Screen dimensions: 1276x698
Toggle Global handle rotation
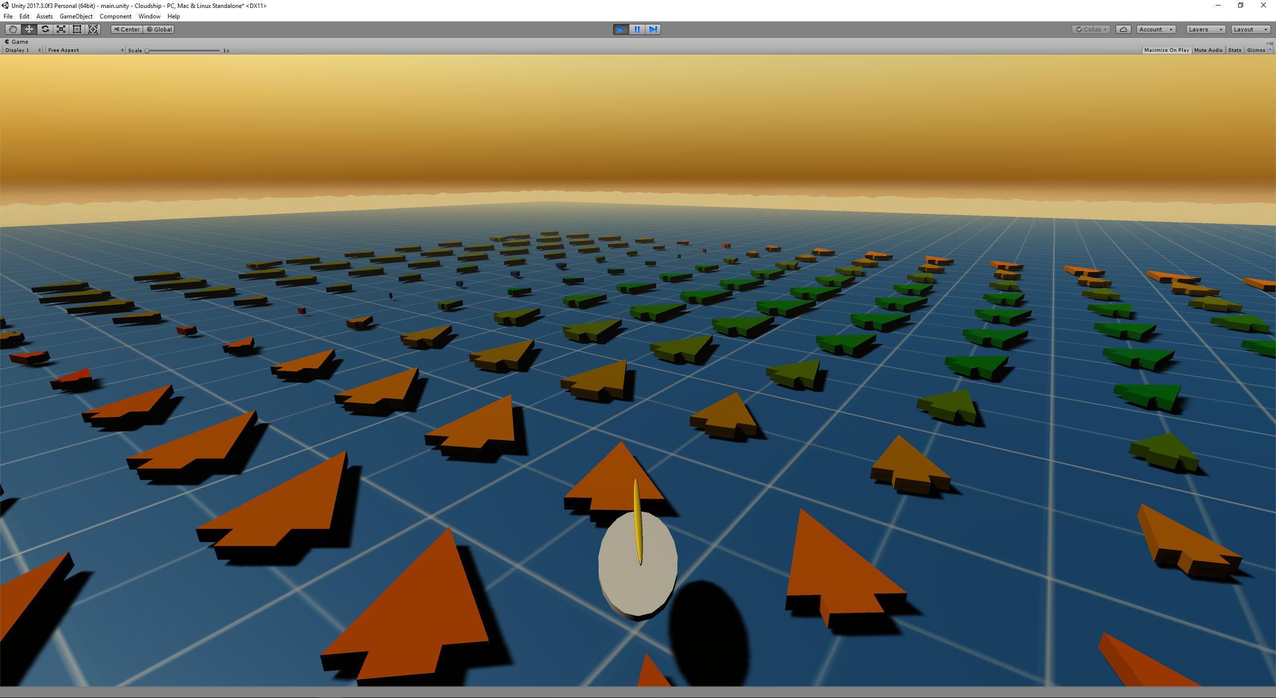click(159, 29)
